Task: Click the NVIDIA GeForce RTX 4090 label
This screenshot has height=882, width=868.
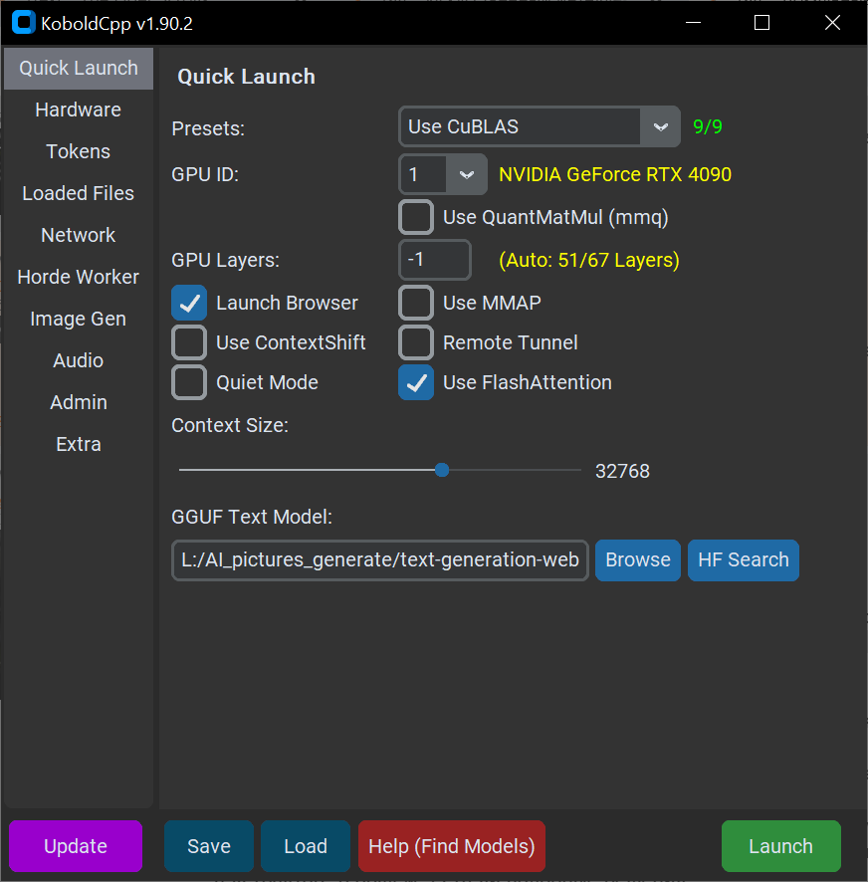Action: click(615, 174)
